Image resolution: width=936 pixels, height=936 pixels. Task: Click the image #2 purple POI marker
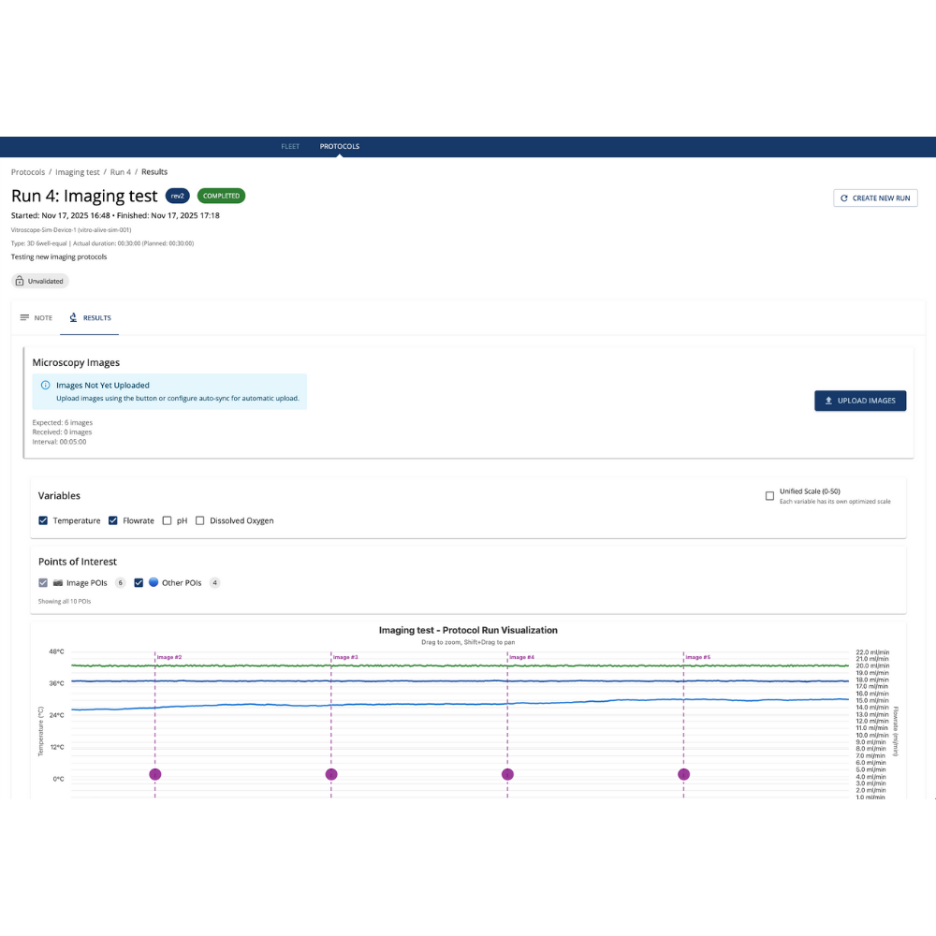155,774
